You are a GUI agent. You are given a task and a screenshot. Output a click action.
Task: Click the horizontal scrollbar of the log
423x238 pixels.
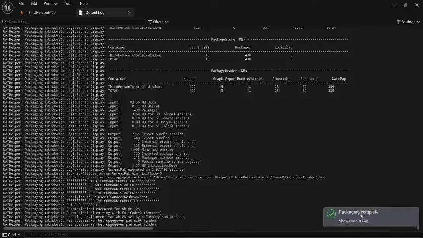(78, 228)
